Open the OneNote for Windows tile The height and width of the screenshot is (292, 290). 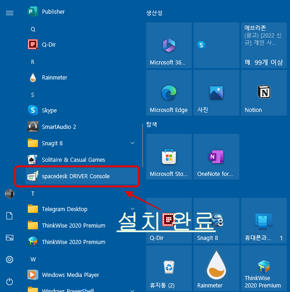coord(216,157)
